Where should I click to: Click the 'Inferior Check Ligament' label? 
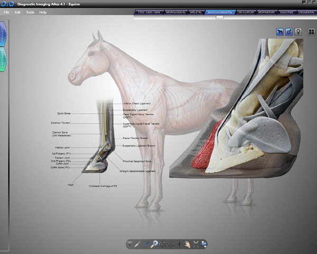tap(137, 103)
